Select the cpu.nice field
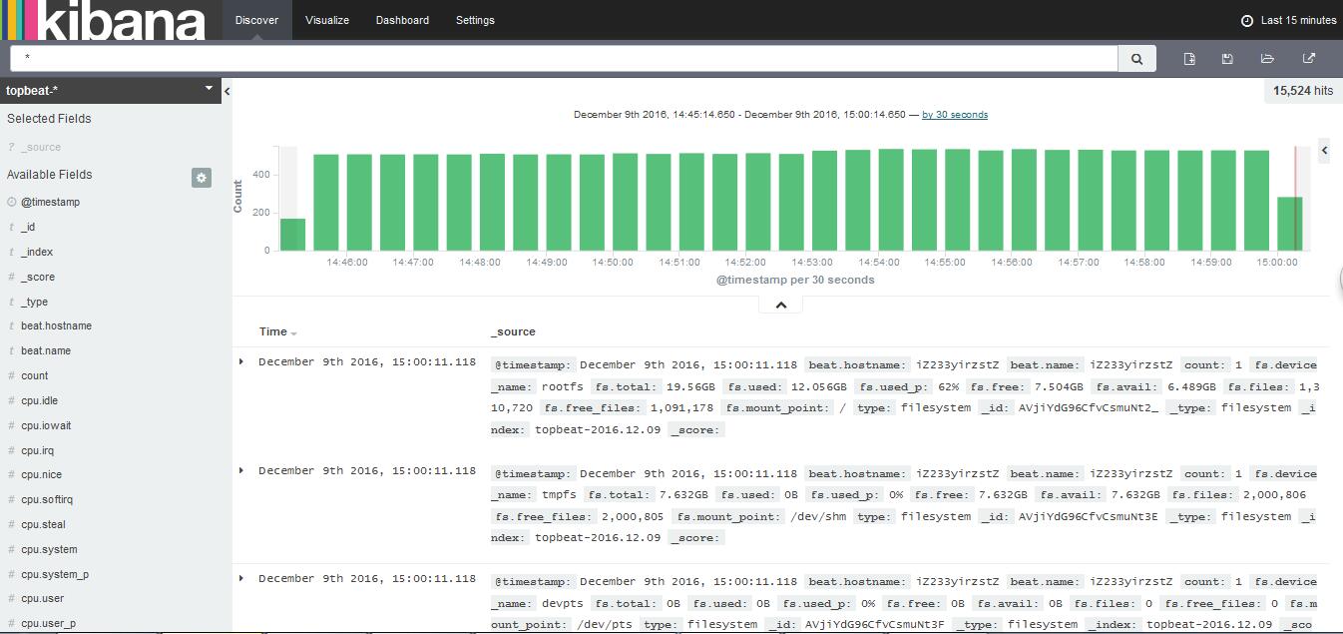This screenshot has height=634, width=1343. click(x=41, y=474)
